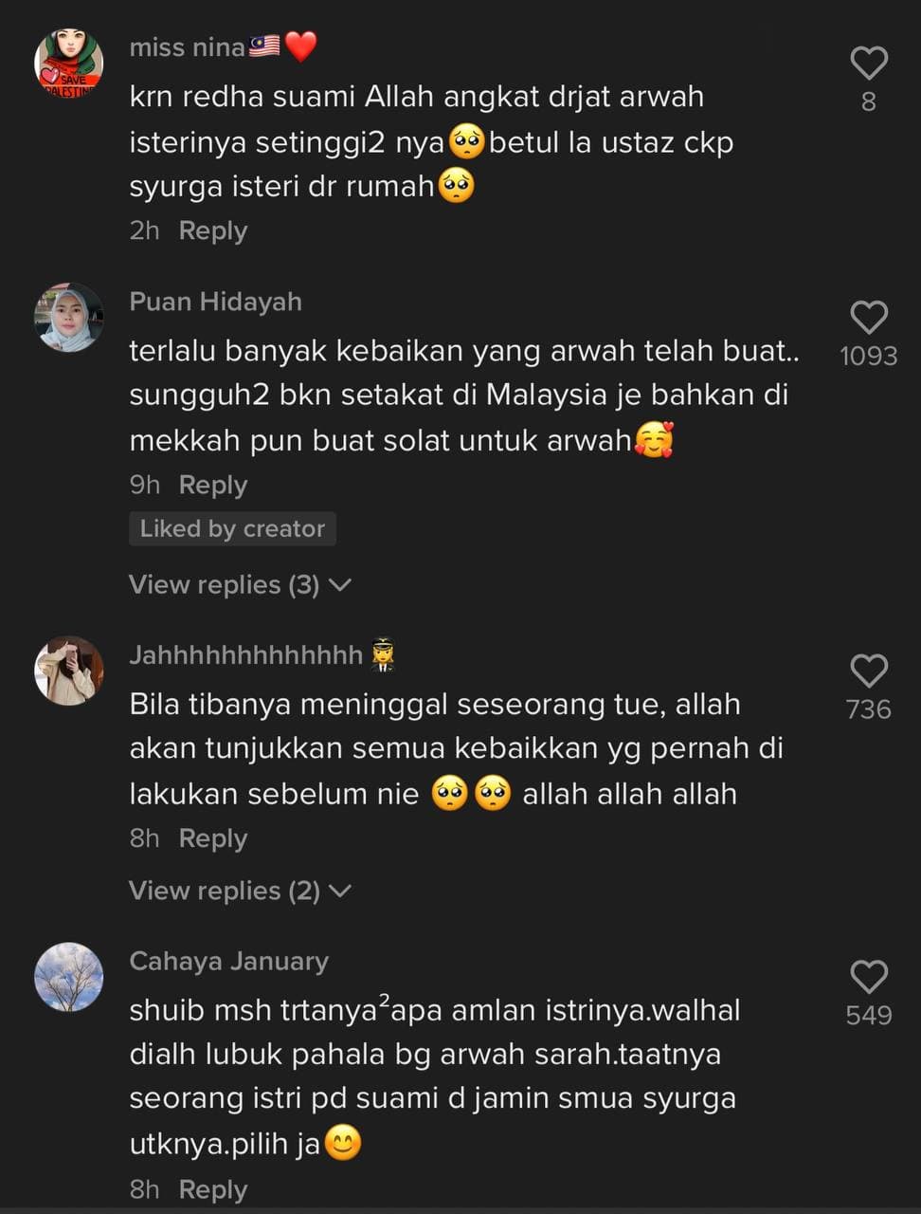Like miss nina's comment with the heart
921x1214 pixels.
pyautogui.click(x=868, y=64)
